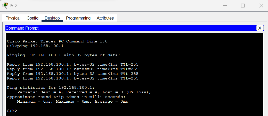This screenshot has width=268, height=116.
Task: Open the Physical tab
Action: tap(13, 18)
